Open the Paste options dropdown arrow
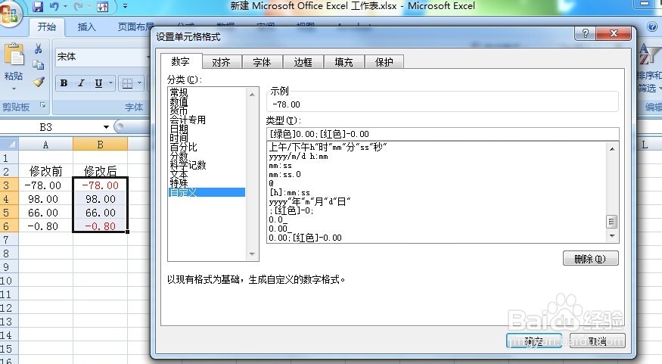 [14, 89]
